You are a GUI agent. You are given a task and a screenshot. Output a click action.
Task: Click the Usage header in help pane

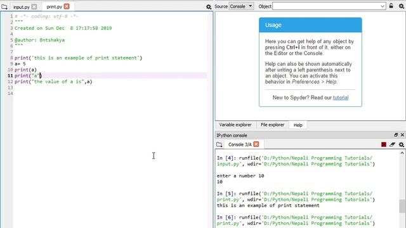coord(310,25)
